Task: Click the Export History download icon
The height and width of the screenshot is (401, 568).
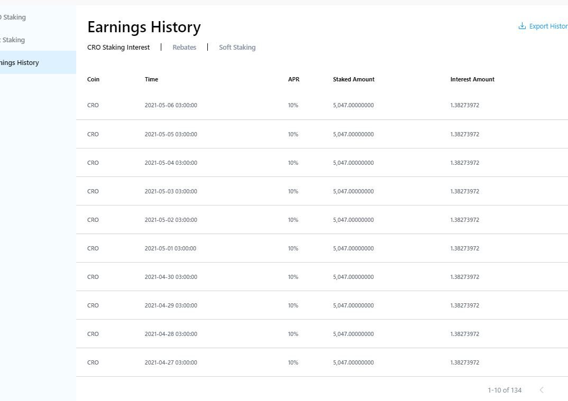Action: pyautogui.click(x=522, y=26)
